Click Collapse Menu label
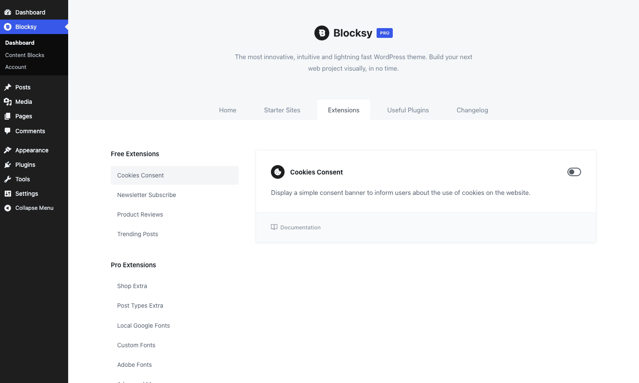The height and width of the screenshot is (383, 639). 35,208
